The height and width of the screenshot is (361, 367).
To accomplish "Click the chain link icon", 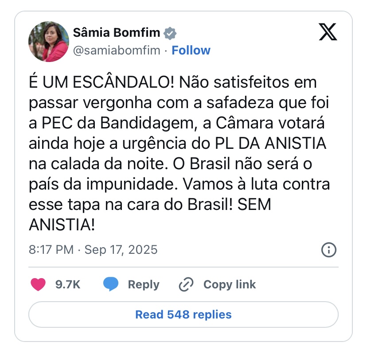I will 186,284.
